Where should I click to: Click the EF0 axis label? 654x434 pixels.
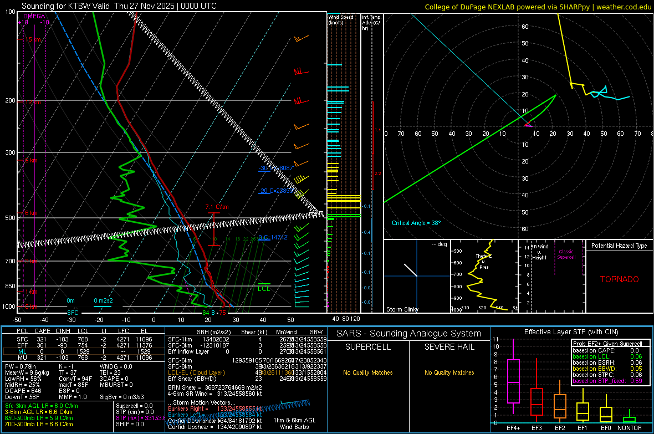[x=606, y=428]
